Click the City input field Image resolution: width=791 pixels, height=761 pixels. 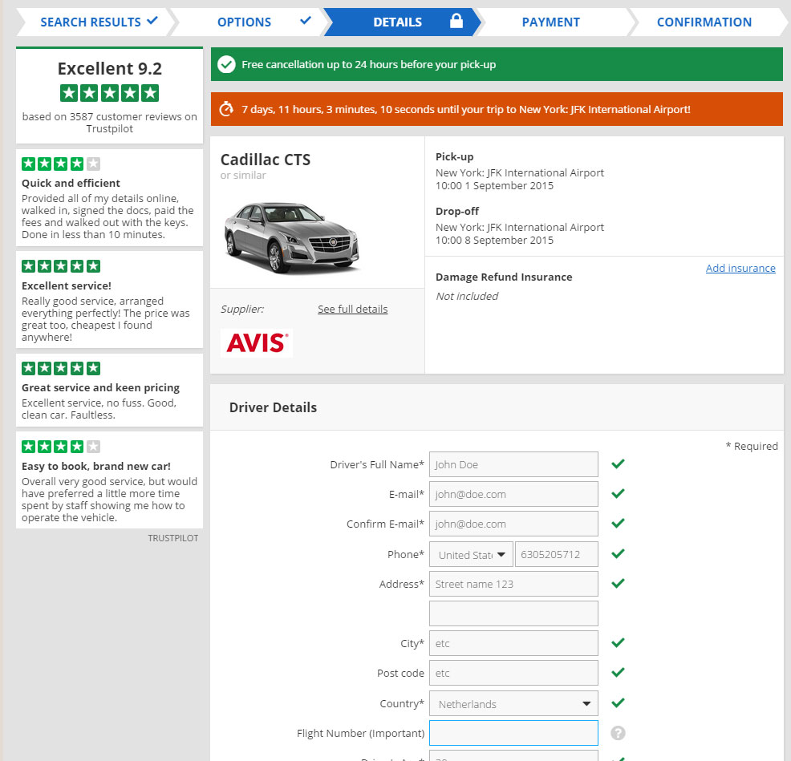513,643
